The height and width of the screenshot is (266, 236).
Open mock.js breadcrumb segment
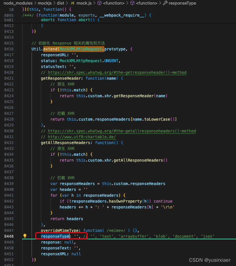[84, 3]
